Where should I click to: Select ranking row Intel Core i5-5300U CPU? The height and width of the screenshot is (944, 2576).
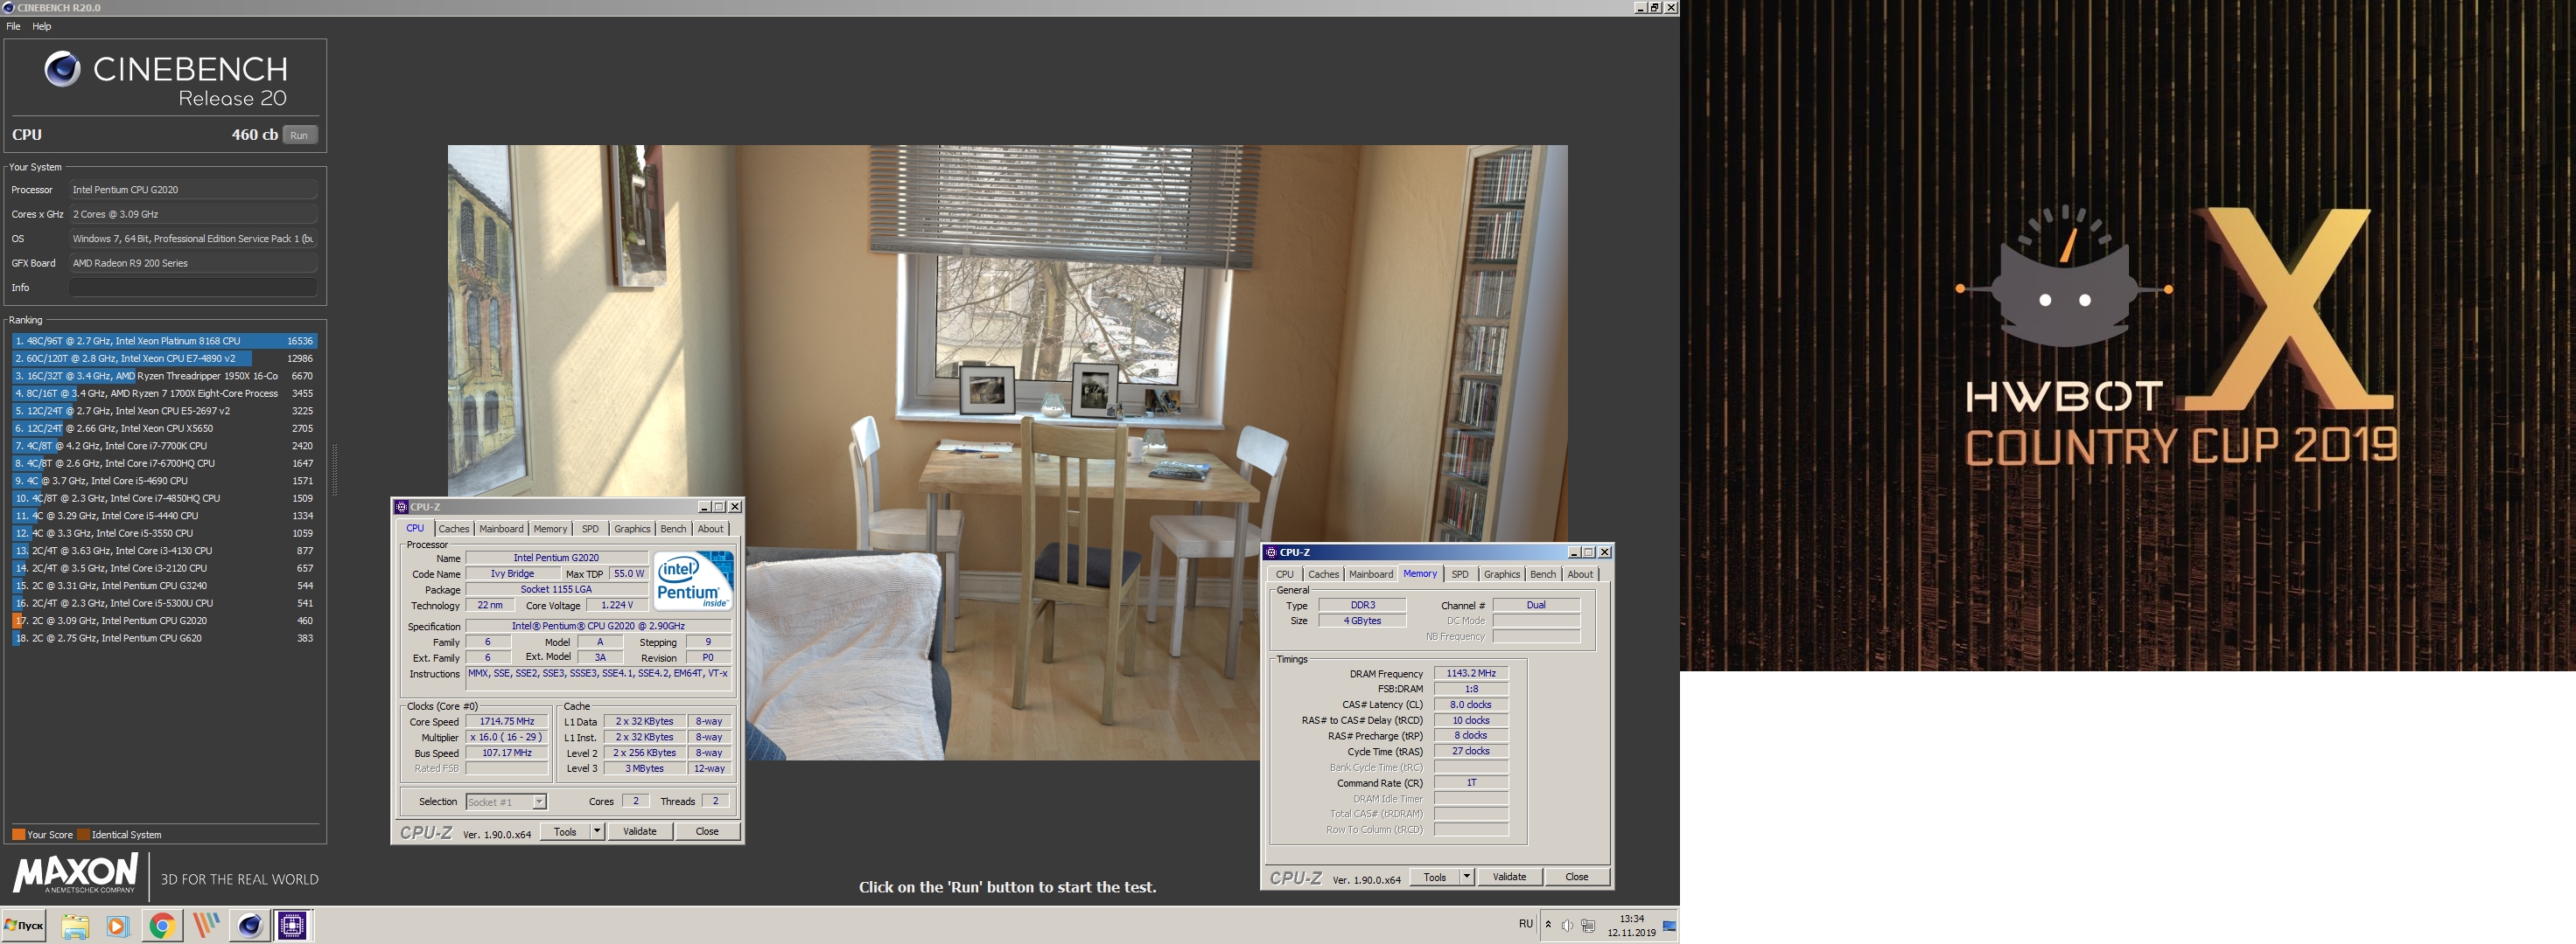coord(164,602)
